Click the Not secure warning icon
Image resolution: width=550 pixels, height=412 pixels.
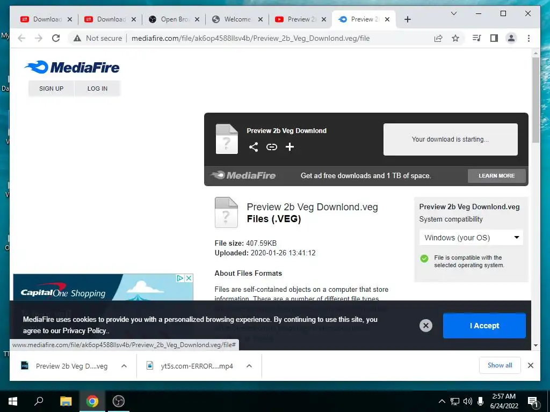[x=77, y=38]
